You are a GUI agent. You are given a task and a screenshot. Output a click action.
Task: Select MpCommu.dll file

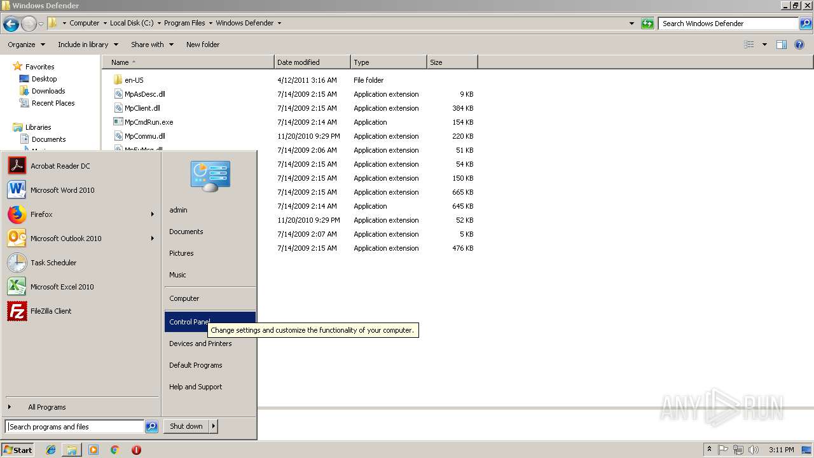click(x=145, y=136)
